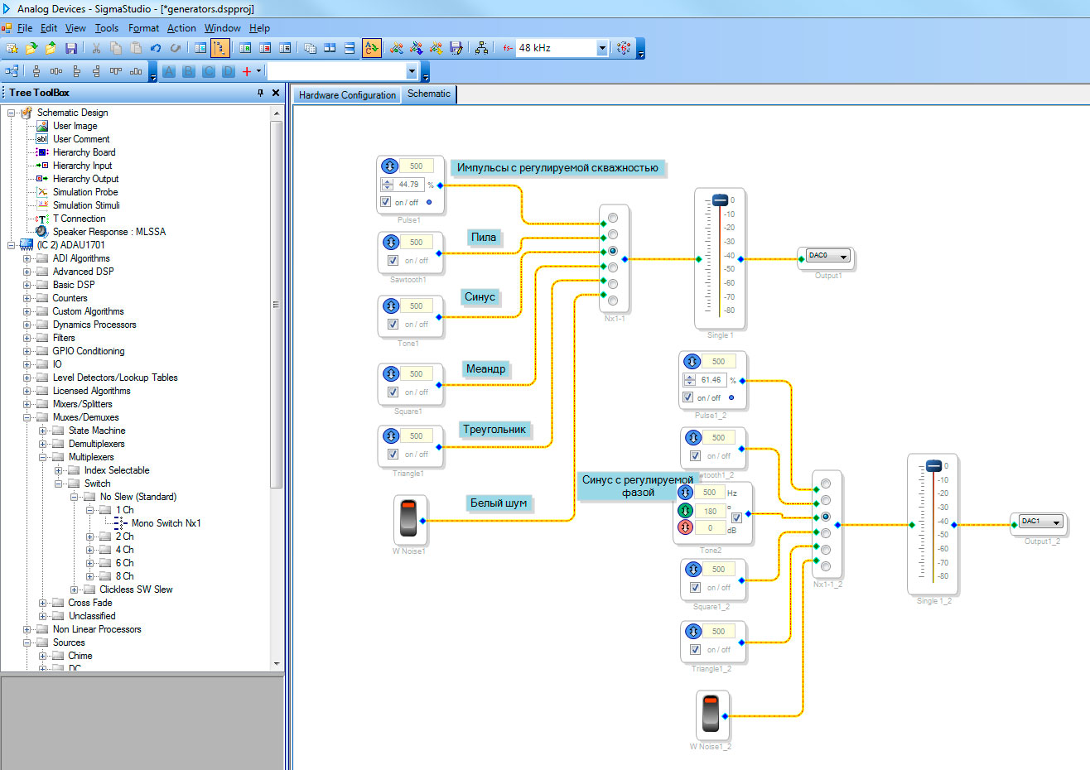Open the Action menu
1090x770 pixels.
point(181,27)
